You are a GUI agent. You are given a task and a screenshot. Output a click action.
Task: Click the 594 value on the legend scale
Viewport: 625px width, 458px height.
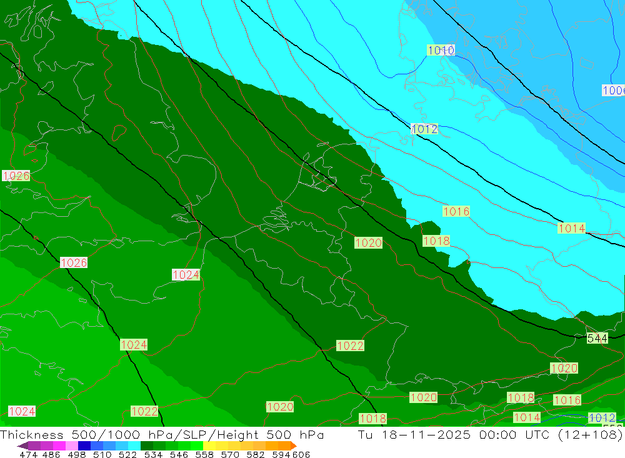(x=281, y=454)
